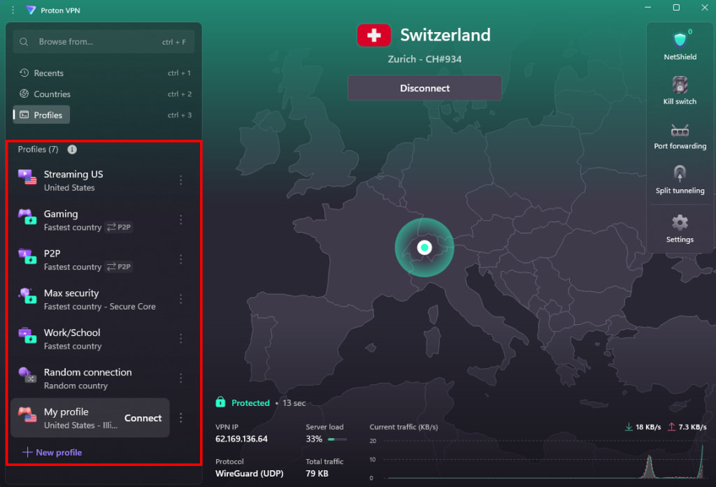The height and width of the screenshot is (487, 716).
Task: Open Max security profile options menu
Action: coord(181,299)
